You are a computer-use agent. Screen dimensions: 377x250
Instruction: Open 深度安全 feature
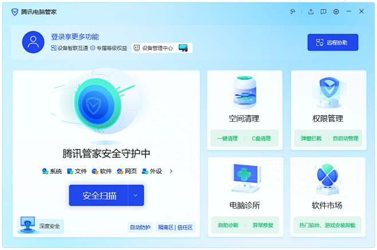coord(40,226)
